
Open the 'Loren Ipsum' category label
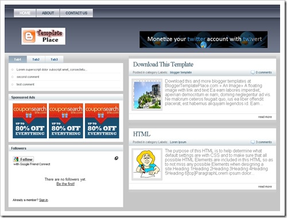click(x=178, y=142)
